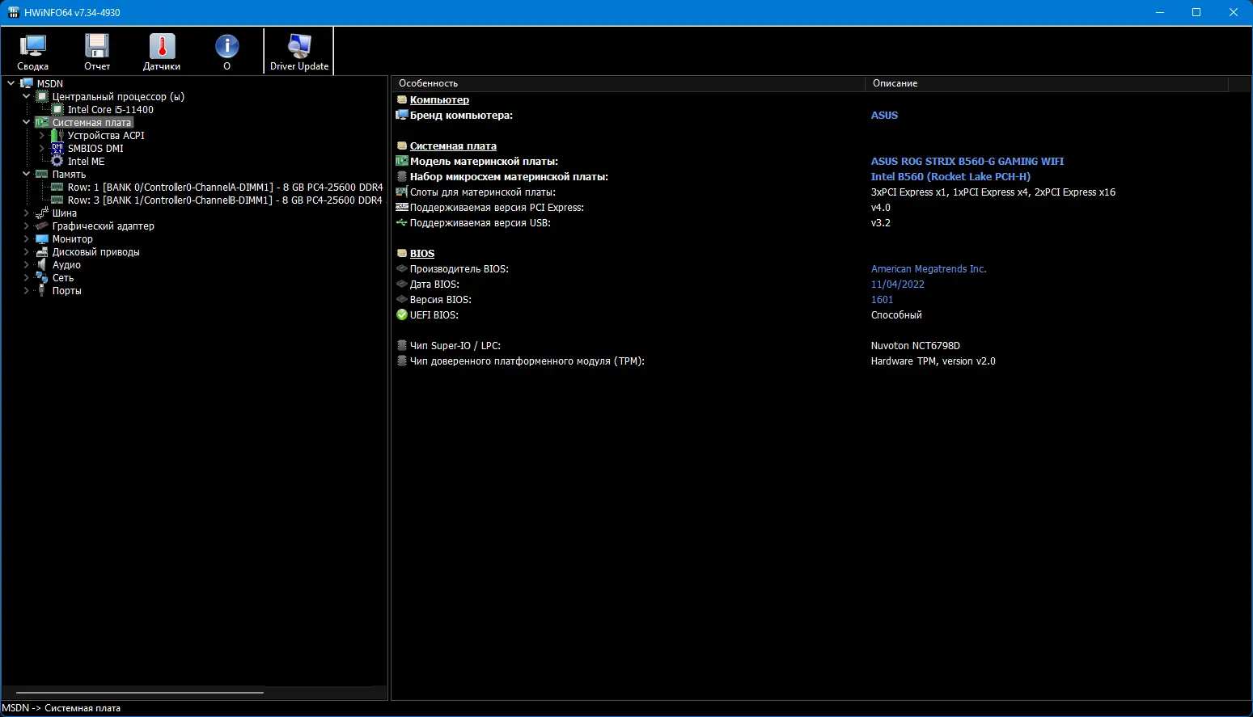Viewport: 1253px width, 717px height.
Task: Select Intel Core i5-11400 in the tree
Action: (x=111, y=109)
